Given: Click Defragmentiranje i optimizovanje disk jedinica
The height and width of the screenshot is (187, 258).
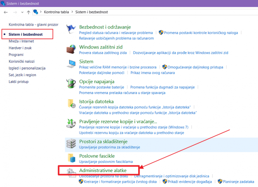Looking at the screenshot, I should pyautogui.click(x=172, y=176).
